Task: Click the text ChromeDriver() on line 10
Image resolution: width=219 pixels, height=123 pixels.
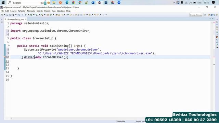Action: [x=55, y=57]
